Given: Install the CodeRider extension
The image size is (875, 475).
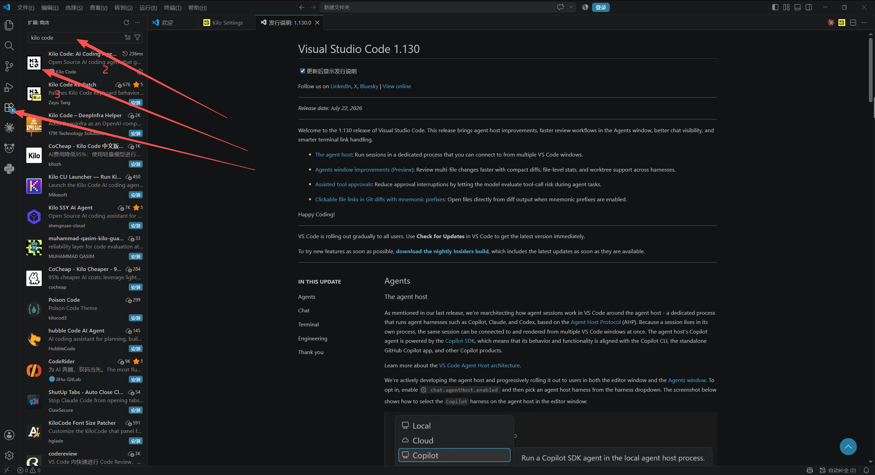Looking at the screenshot, I should (136, 379).
